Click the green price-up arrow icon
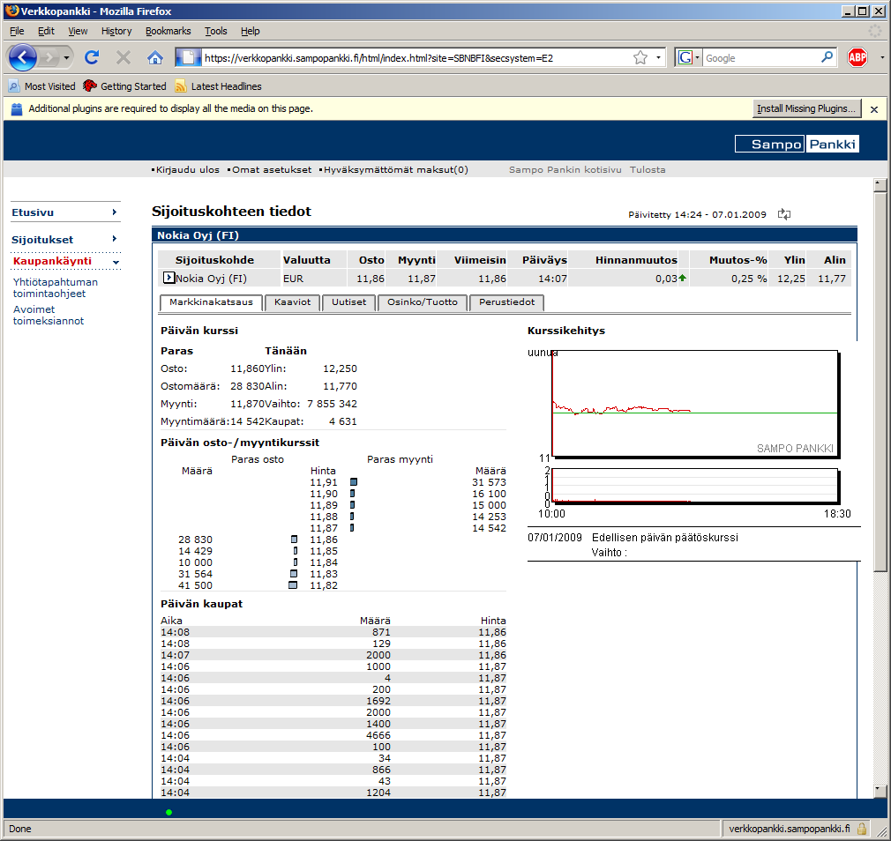Image resolution: width=891 pixels, height=841 pixels. click(683, 278)
